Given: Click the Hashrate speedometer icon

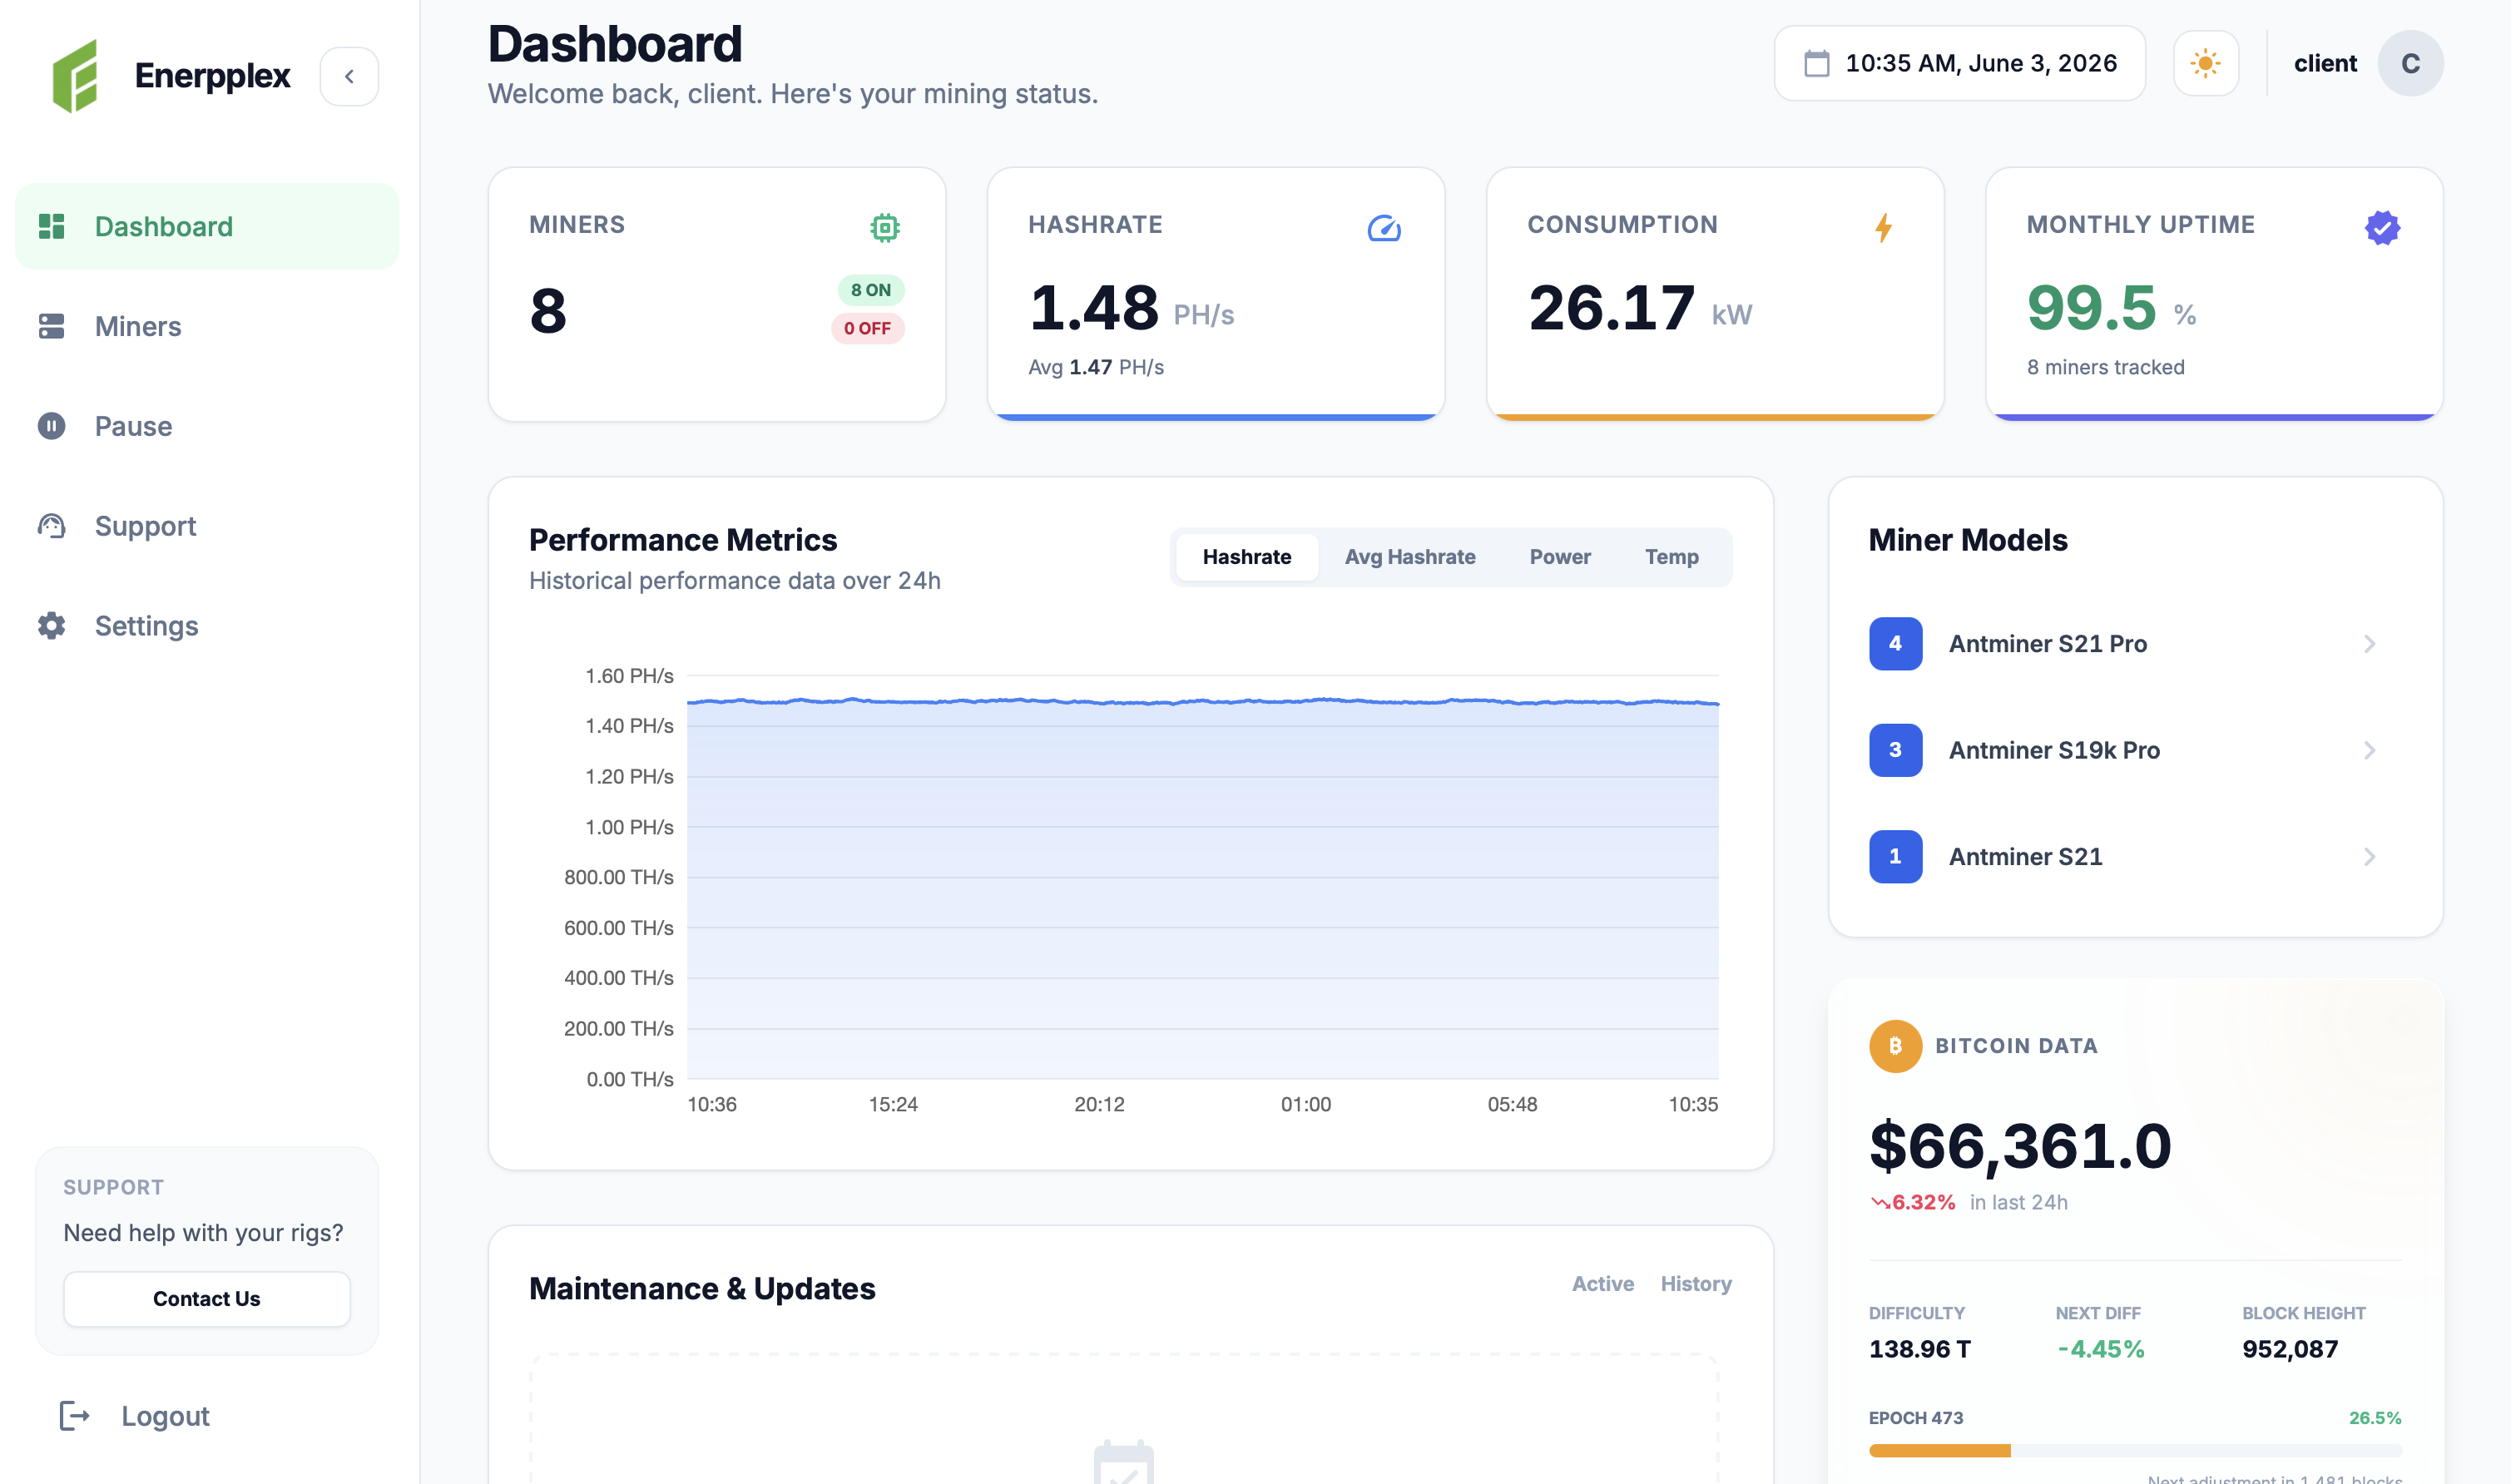Looking at the screenshot, I should [1384, 228].
